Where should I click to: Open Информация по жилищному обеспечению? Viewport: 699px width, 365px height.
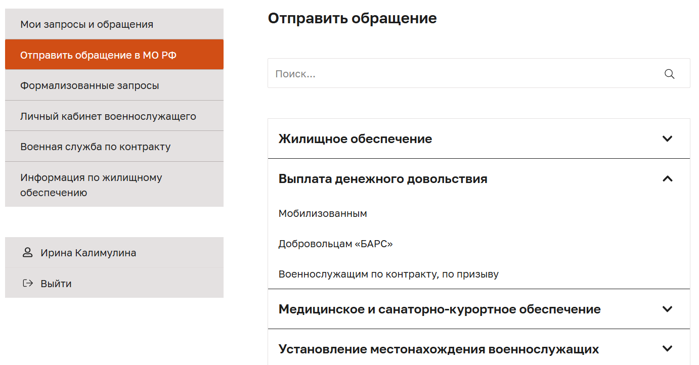click(x=91, y=185)
